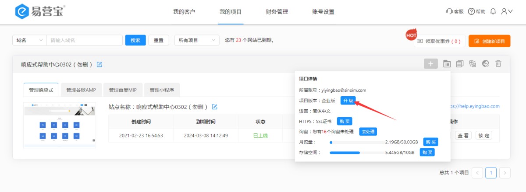Click 购买 next to 月流量
Image resolution: width=526 pixels, height=192 pixels.
pyautogui.click(x=430, y=142)
